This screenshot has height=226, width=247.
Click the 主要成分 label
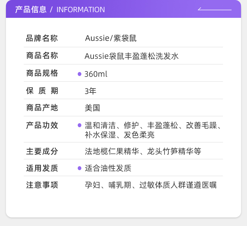tap(42, 151)
